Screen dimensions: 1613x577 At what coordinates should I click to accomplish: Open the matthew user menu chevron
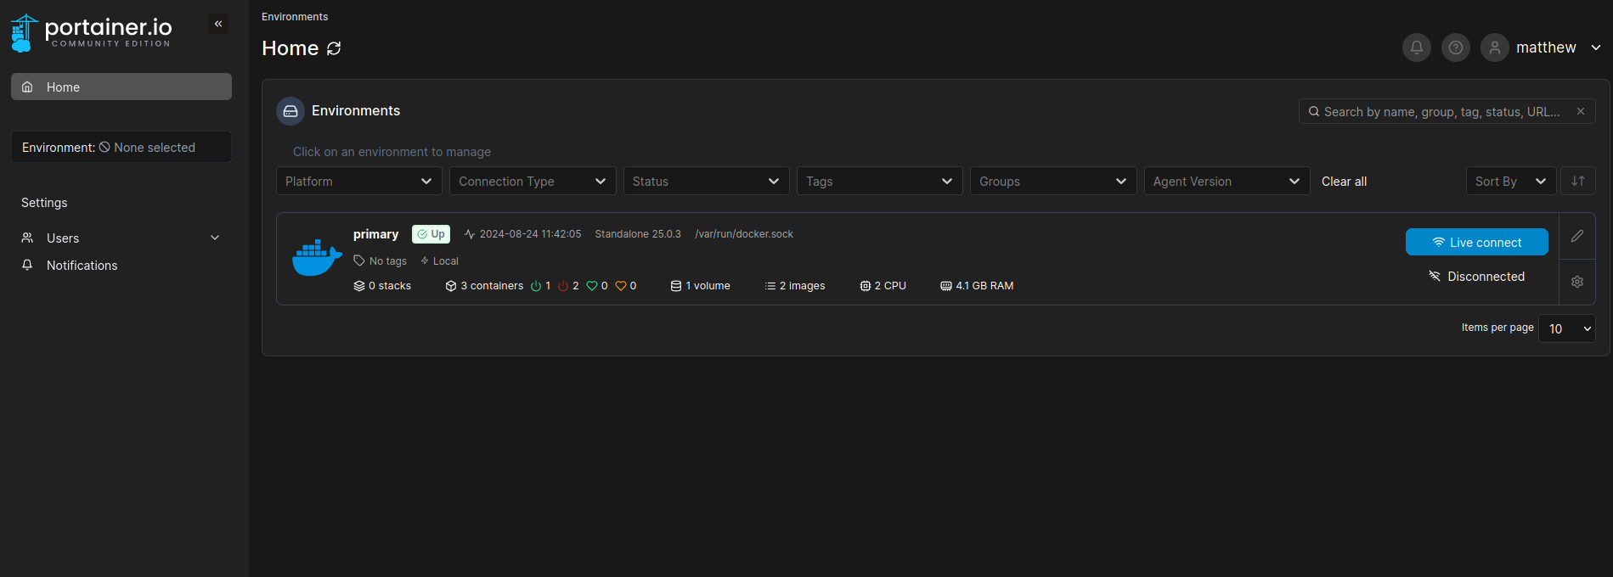(x=1596, y=48)
